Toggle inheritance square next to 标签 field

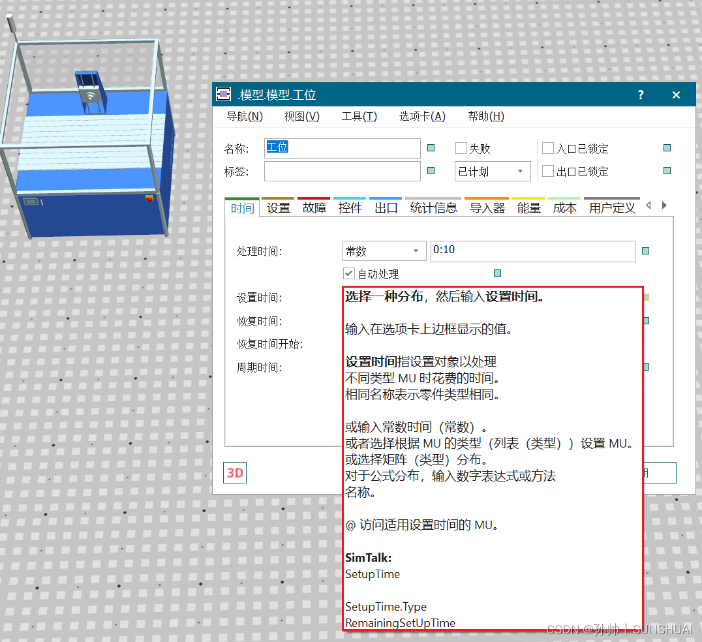point(431,170)
